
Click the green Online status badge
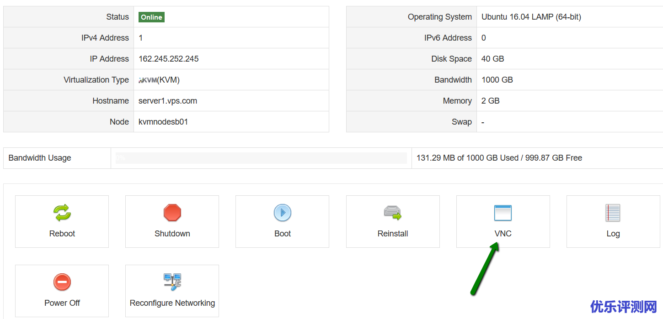[x=151, y=17]
